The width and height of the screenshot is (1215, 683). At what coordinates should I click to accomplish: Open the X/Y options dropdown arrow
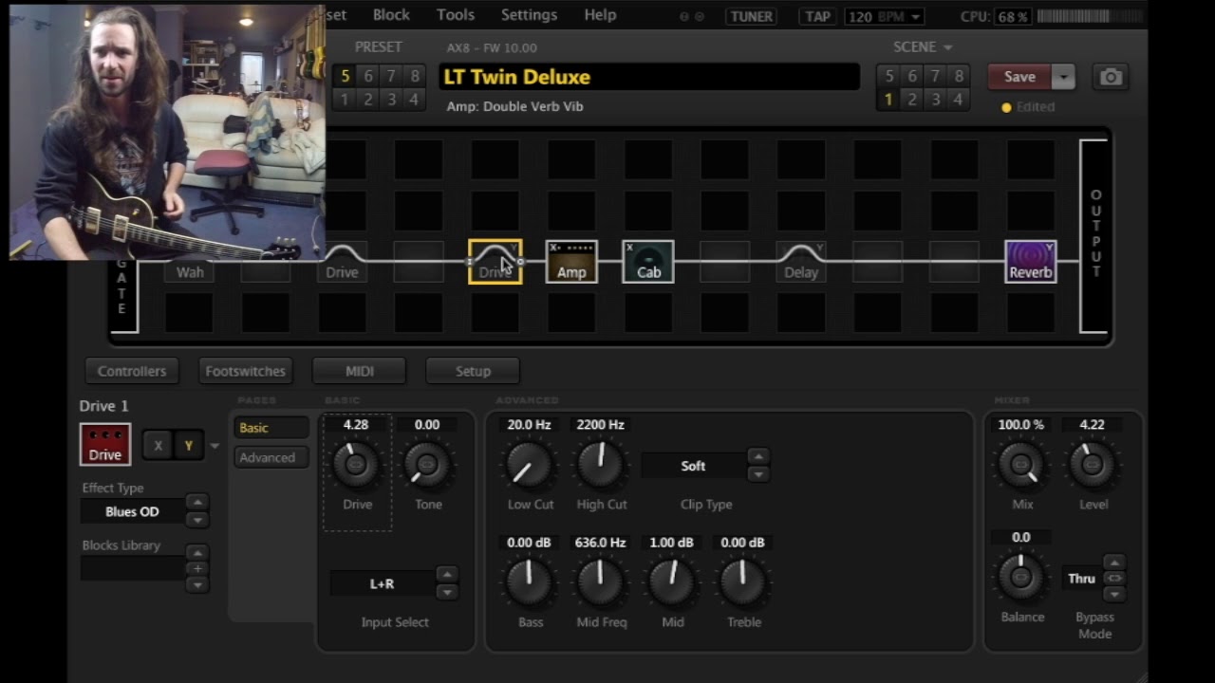click(x=215, y=446)
